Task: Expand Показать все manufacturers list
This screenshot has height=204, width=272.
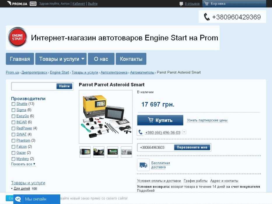Action: pyautogui.click(x=23, y=164)
